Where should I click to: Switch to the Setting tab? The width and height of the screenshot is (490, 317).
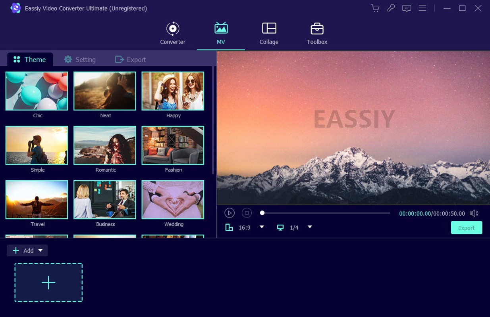[80, 59]
